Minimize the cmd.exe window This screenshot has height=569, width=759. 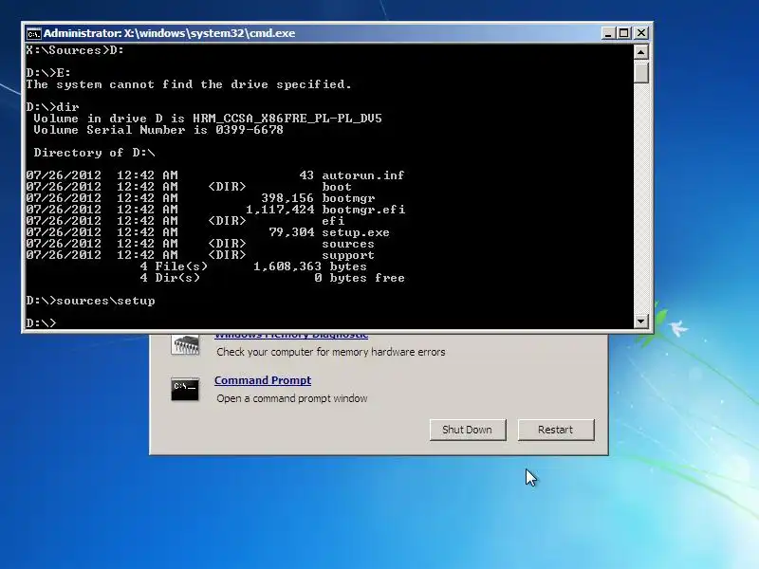point(608,33)
